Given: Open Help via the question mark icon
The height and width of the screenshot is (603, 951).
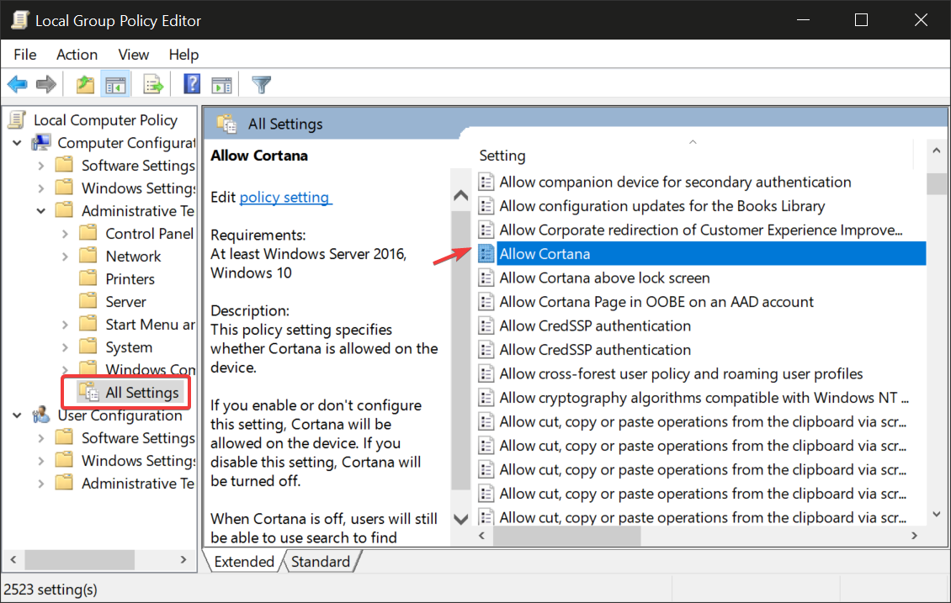Looking at the screenshot, I should (x=192, y=83).
